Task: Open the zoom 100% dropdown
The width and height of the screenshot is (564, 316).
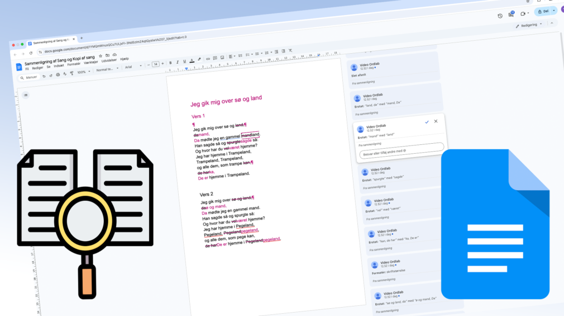Action: point(84,72)
